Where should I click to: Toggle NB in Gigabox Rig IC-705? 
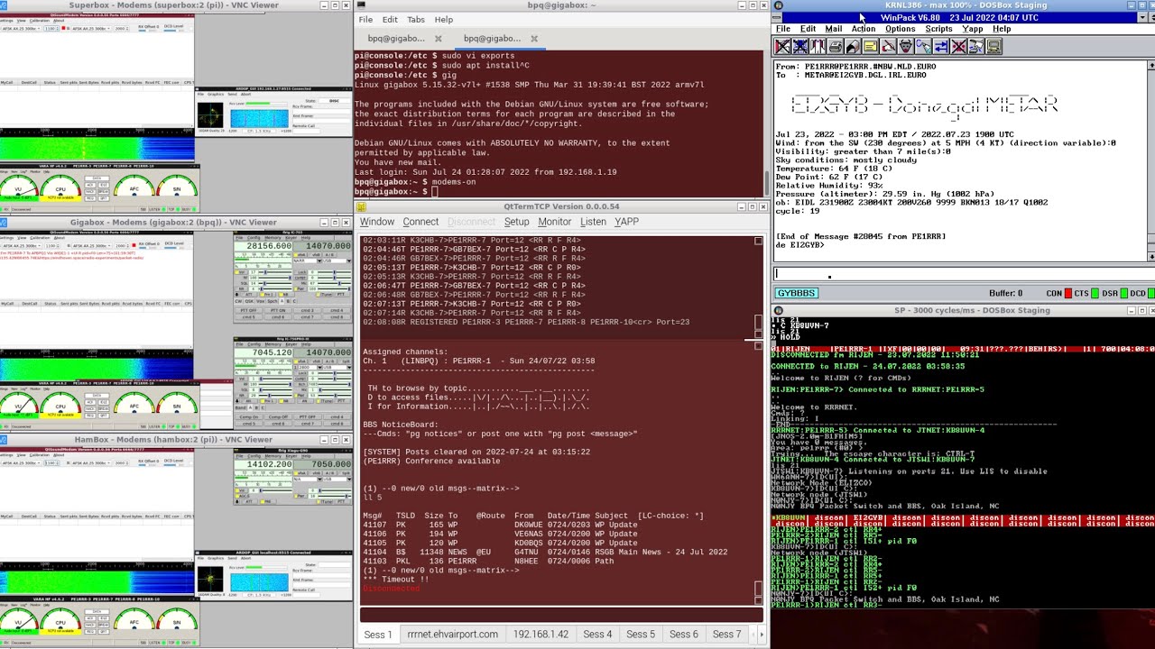[286, 295]
